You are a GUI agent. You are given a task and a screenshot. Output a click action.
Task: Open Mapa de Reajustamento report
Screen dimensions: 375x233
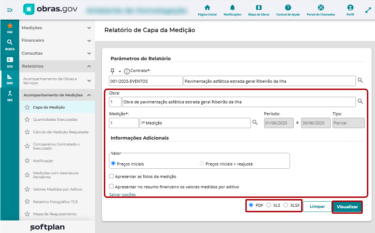[55, 214]
